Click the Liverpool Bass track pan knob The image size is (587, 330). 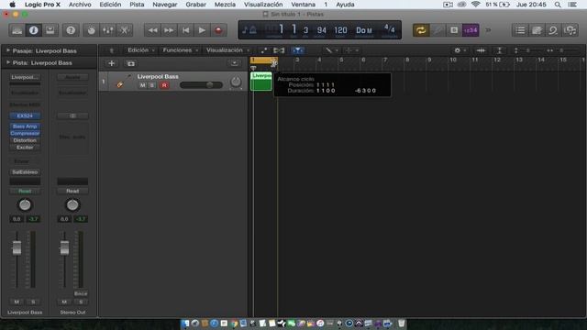click(236, 82)
